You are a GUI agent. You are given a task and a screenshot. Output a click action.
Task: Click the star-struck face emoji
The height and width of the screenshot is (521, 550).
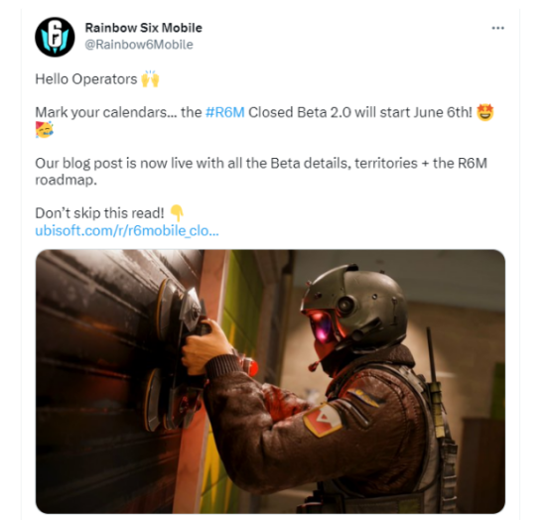(x=485, y=112)
